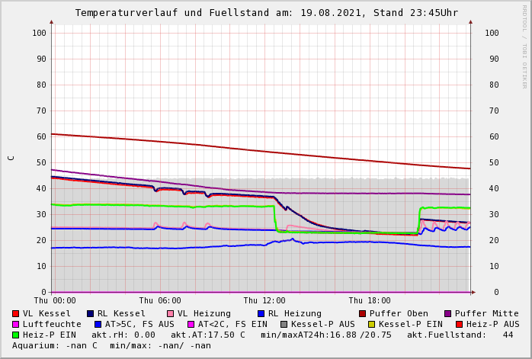Click the blue RL Heizung legend swatch
This screenshot has height=359, width=532.
click(261, 313)
